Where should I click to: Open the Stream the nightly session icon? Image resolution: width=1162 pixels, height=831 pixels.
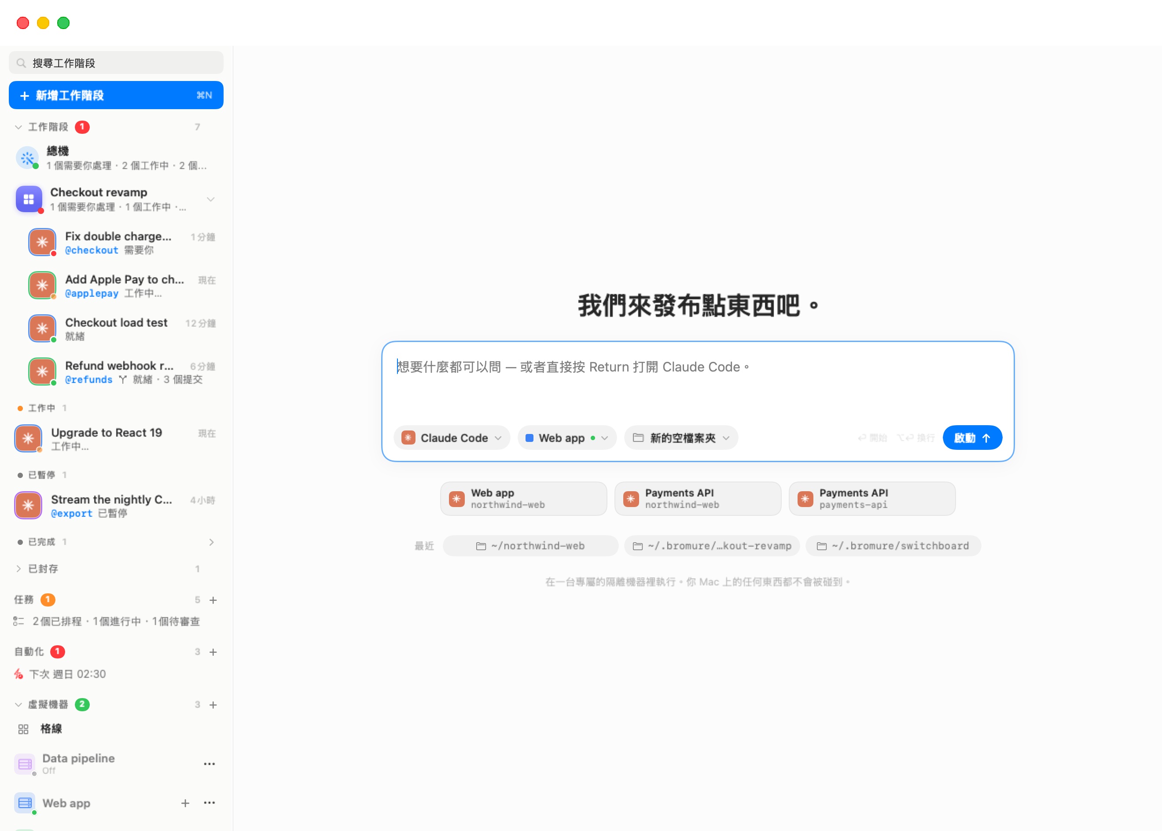[28, 506]
